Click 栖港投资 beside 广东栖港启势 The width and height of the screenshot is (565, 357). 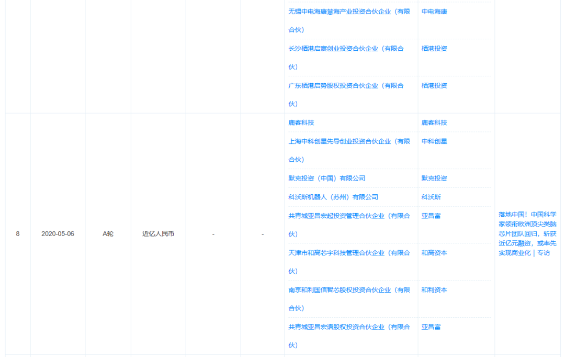[x=434, y=86]
